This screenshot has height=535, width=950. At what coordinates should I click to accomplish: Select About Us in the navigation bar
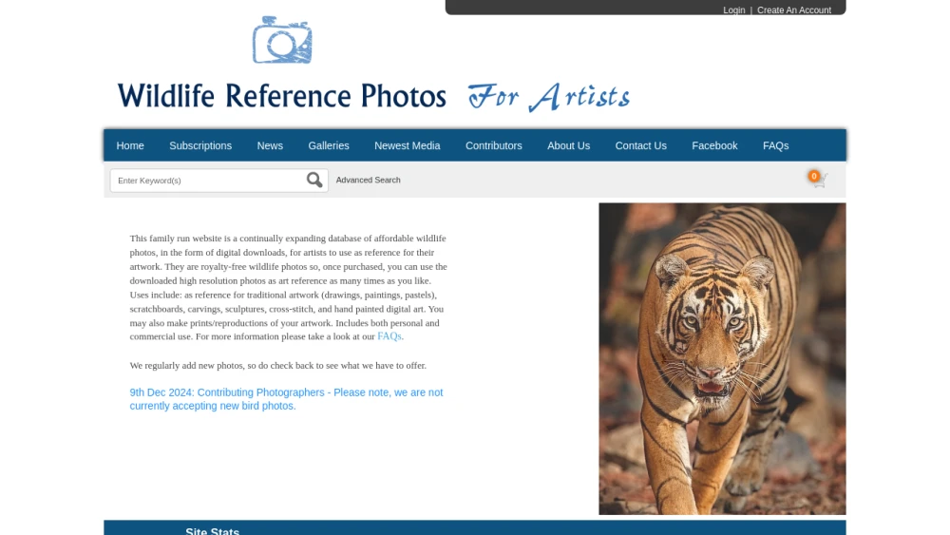click(568, 145)
